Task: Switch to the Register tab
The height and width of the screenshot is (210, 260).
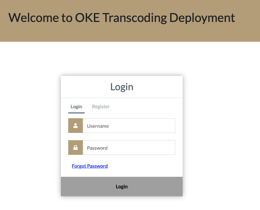Action: coord(101,107)
